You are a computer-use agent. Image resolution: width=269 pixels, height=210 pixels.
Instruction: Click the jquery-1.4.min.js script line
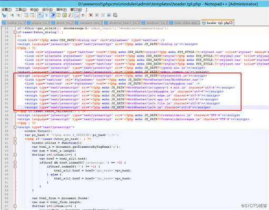129,88
